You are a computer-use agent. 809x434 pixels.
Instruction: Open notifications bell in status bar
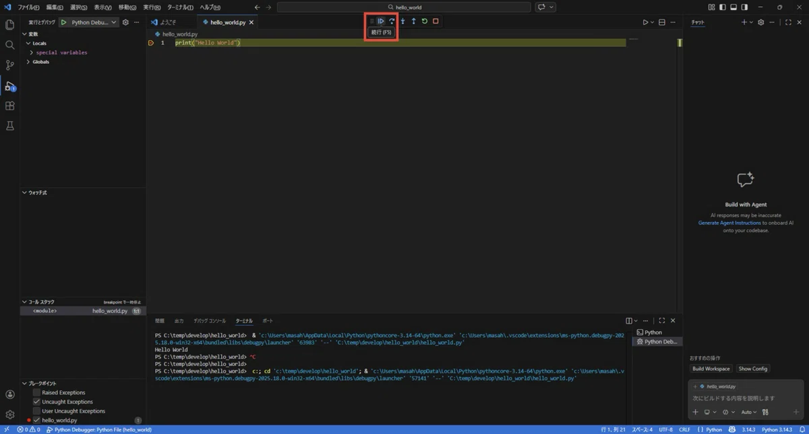(x=804, y=429)
